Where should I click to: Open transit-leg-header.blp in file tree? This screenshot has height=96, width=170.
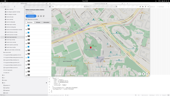(11, 37)
